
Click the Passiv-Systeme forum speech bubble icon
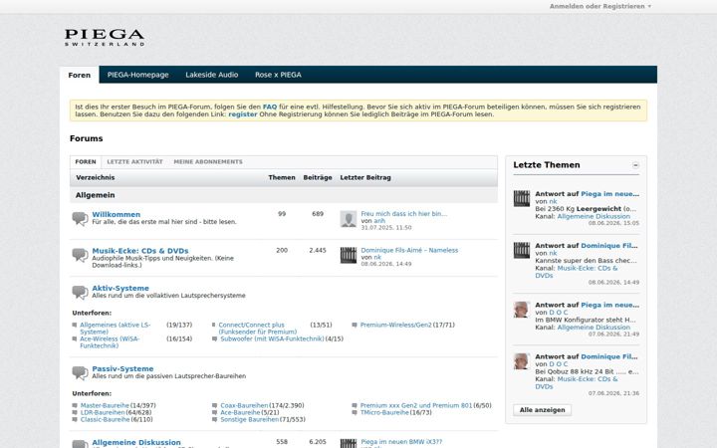[80, 372]
